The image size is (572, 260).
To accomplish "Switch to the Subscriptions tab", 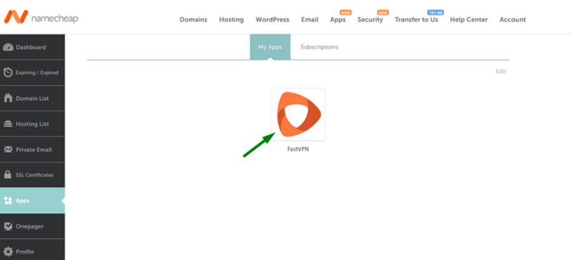I will point(319,47).
